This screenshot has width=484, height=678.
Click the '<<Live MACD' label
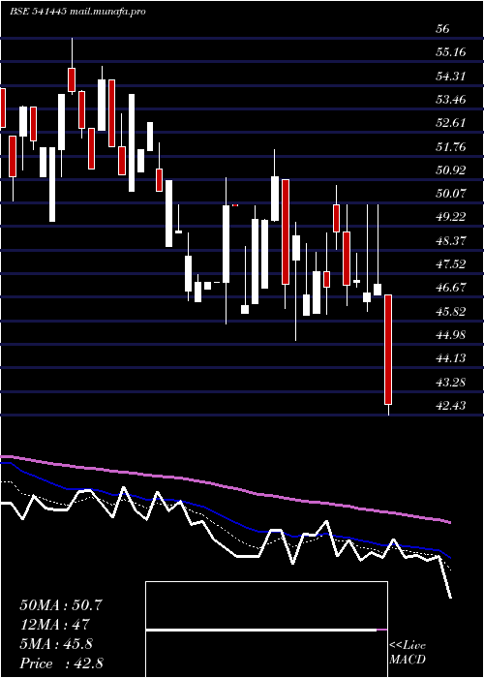(408, 653)
